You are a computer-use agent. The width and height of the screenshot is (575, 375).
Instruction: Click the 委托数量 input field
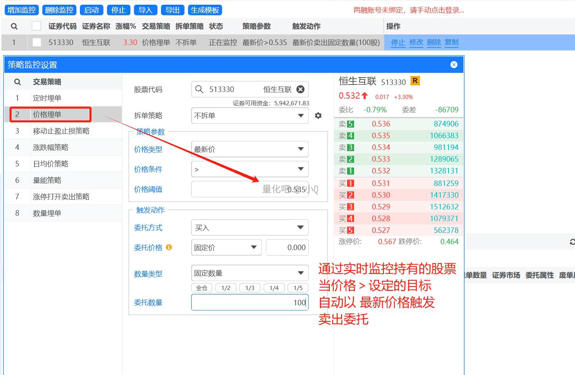coord(250,302)
